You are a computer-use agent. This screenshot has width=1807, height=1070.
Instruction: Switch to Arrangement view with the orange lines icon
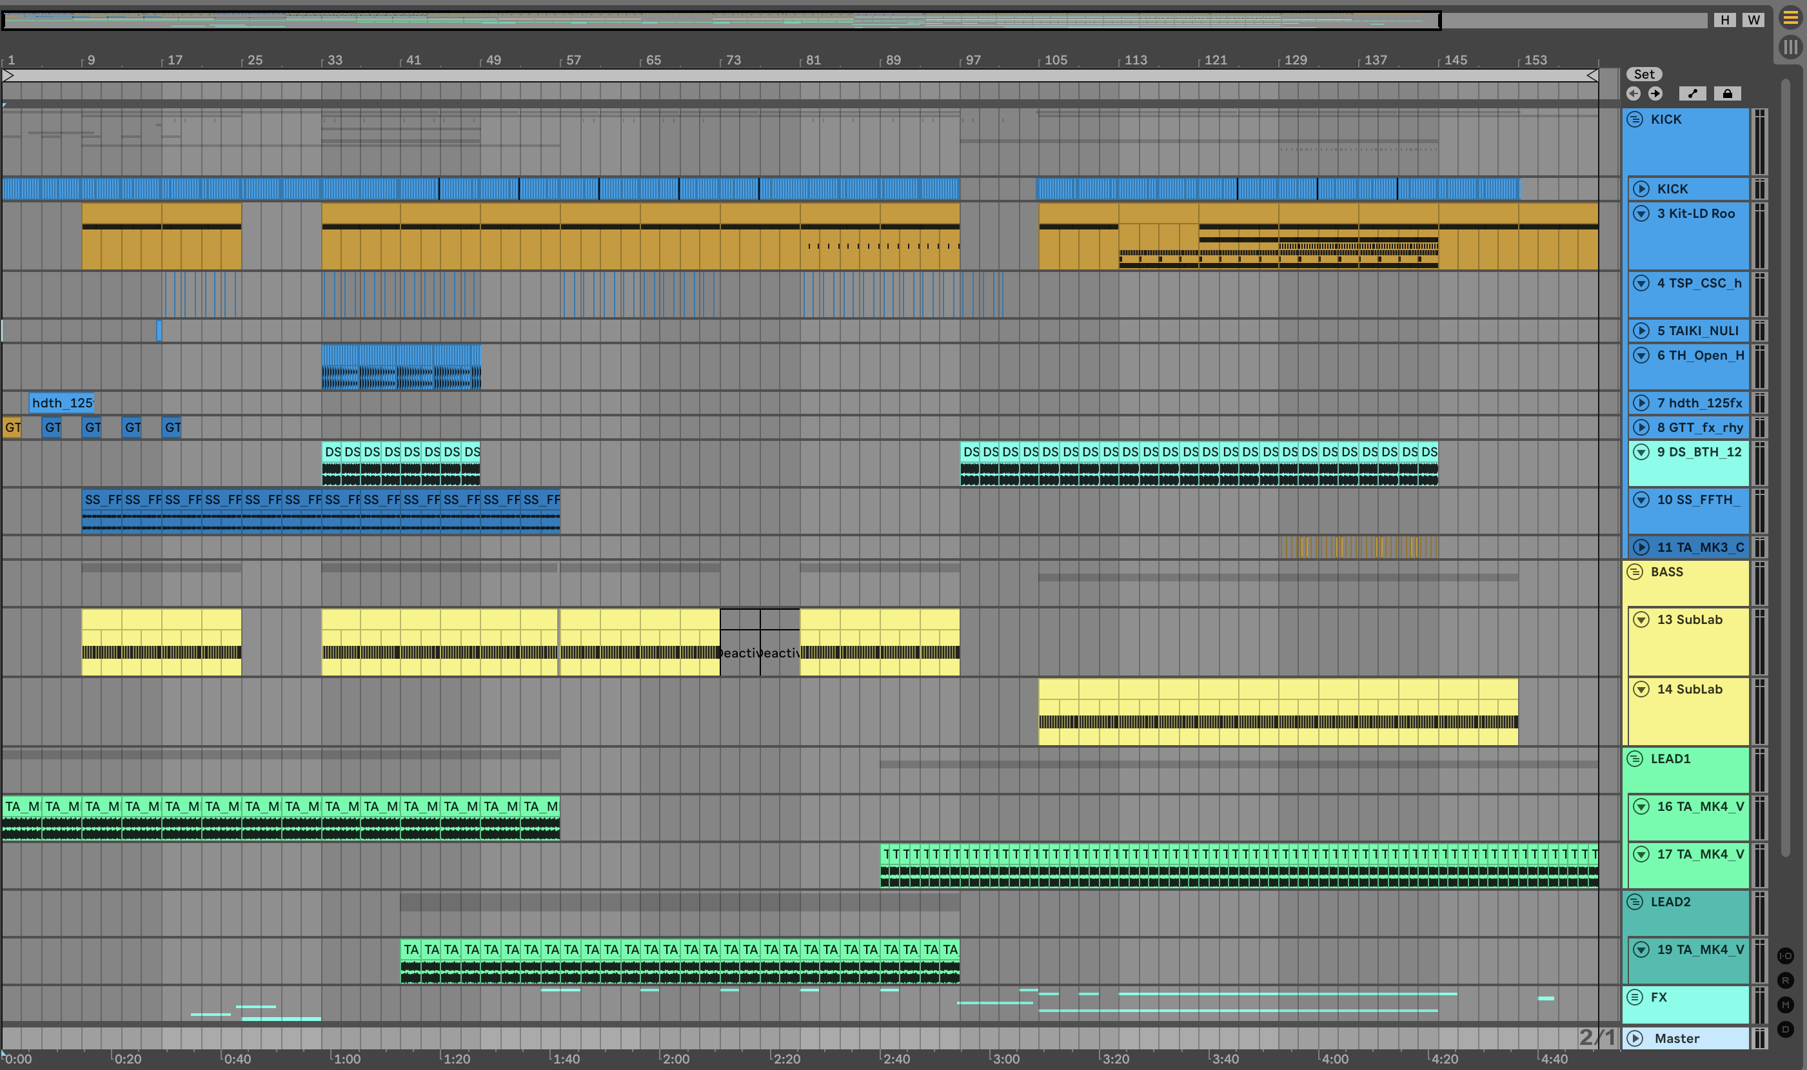(x=1790, y=18)
